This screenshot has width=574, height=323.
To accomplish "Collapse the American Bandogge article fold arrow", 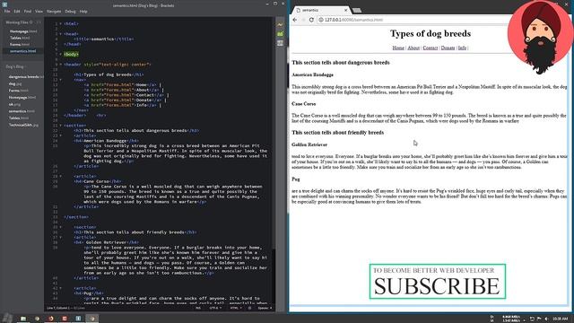I will [x=61, y=135].
